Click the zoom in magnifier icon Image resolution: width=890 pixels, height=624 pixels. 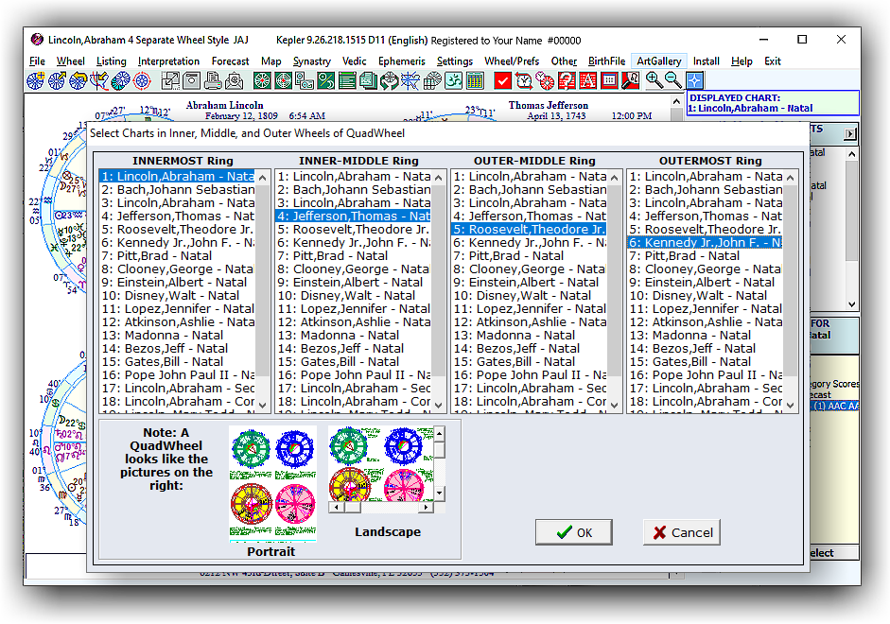pyautogui.click(x=654, y=81)
